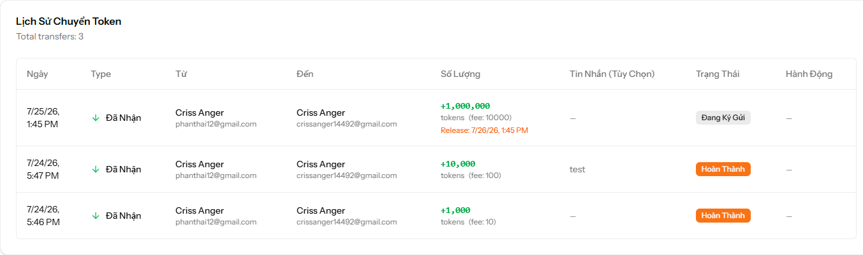
Task: Click the Tin Nhắn (Tùy Chọn) column header
Action: pos(612,74)
